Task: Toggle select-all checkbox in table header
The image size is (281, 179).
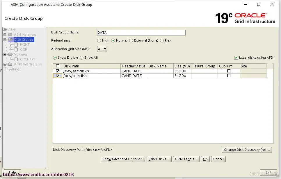Action: coord(58,66)
